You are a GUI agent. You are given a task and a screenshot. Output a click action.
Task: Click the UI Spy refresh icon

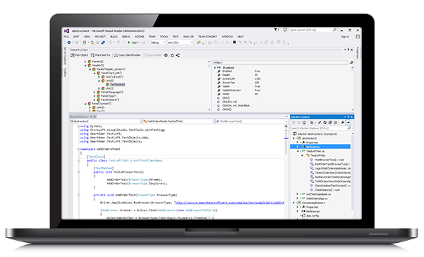(172, 55)
